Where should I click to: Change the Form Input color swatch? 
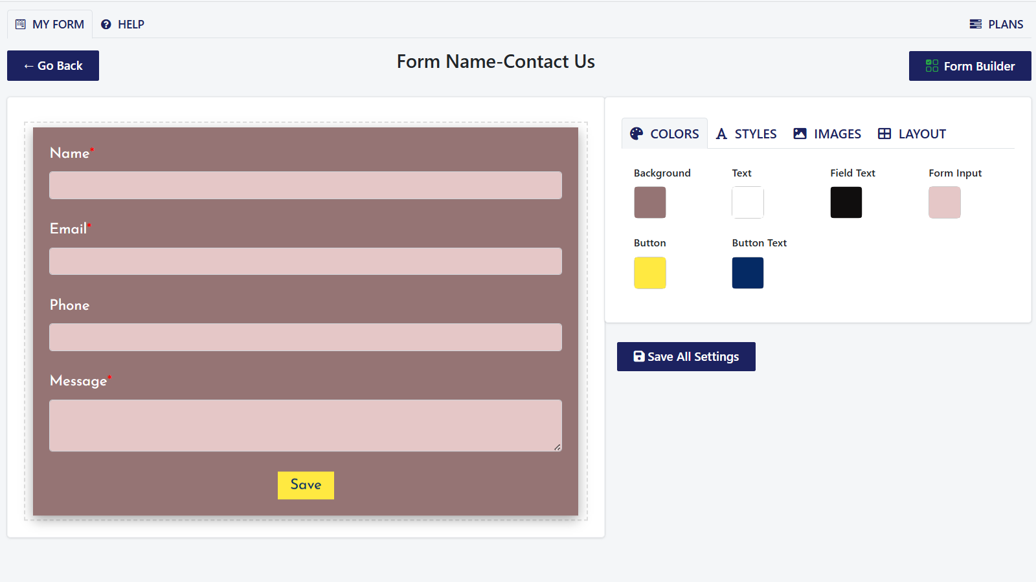coord(944,202)
